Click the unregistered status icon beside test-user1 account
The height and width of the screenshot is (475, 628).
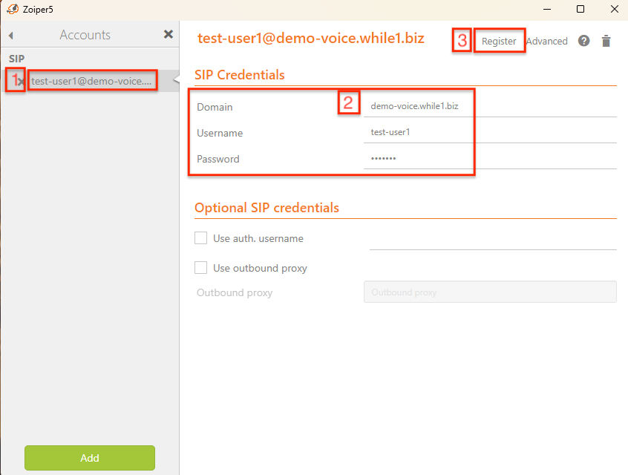pos(20,82)
